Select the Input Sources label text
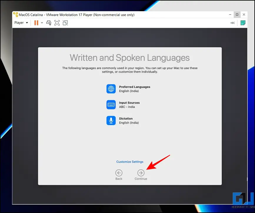Image resolution: width=255 pixels, height=213 pixels. 129,103
